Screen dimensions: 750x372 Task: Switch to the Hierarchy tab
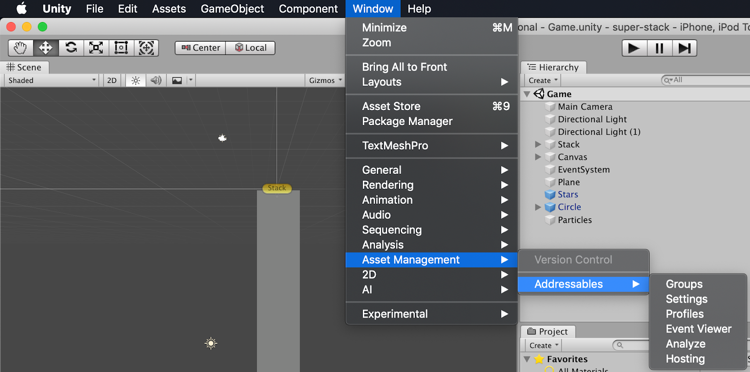(553, 67)
